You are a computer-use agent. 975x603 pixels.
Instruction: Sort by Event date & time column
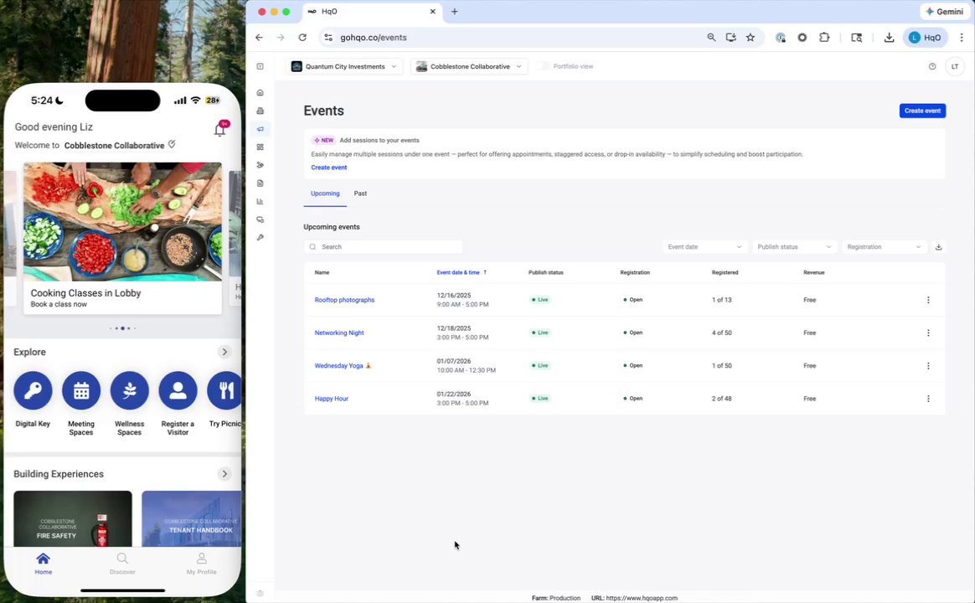coord(462,272)
